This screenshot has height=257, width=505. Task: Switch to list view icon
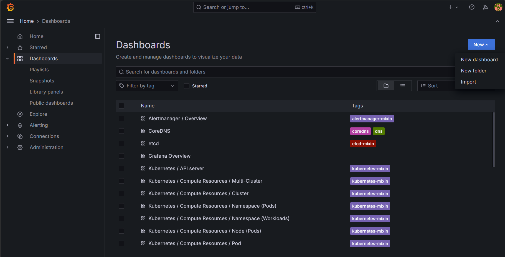403,86
